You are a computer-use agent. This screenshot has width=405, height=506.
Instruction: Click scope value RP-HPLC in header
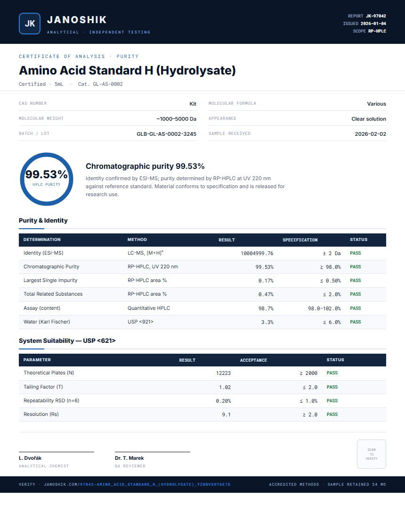coord(377,31)
